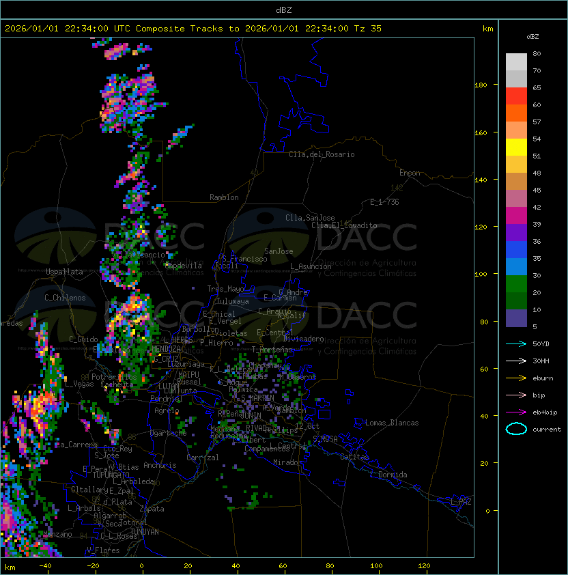Click the 'Ramblon' place label
Screen dimensions: 568x575
click(224, 197)
